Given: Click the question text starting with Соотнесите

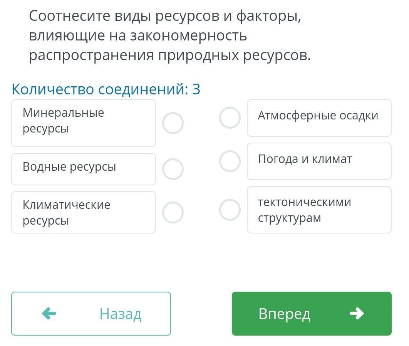Looking at the screenshot, I should coord(165,16).
